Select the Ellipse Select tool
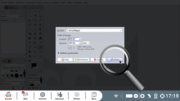The image size is (180, 101). pos(35,11)
